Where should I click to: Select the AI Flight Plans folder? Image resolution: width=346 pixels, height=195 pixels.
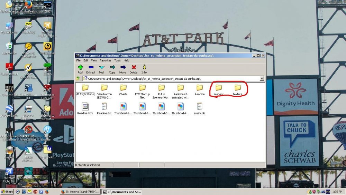tap(85, 90)
